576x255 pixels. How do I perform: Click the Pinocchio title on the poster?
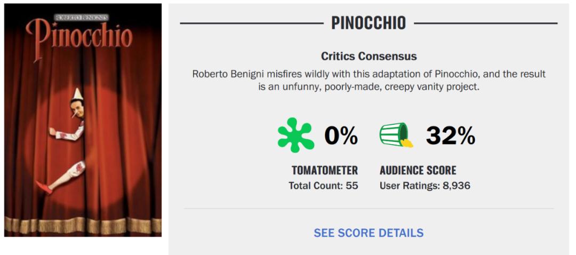click(x=79, y=35)
